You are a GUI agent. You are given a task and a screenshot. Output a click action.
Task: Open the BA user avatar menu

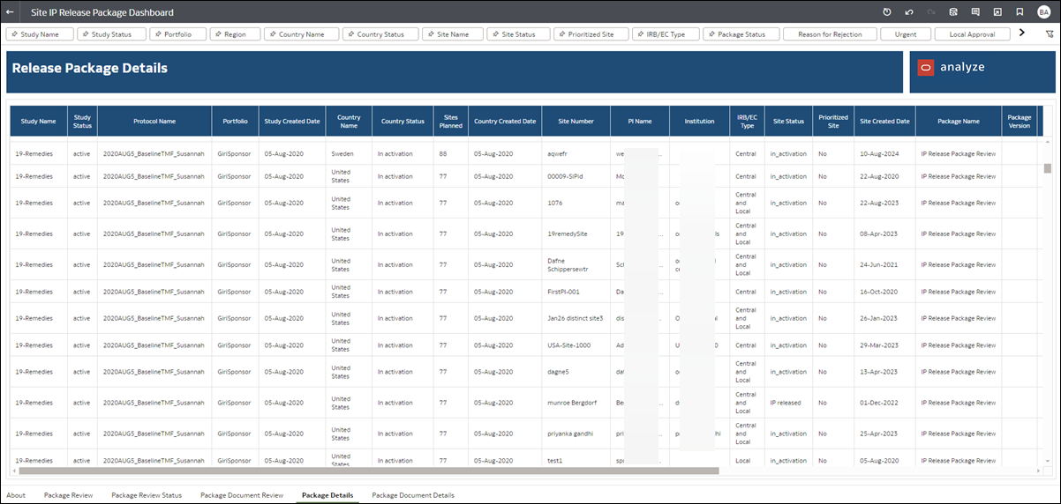(x=1044, y=12)
